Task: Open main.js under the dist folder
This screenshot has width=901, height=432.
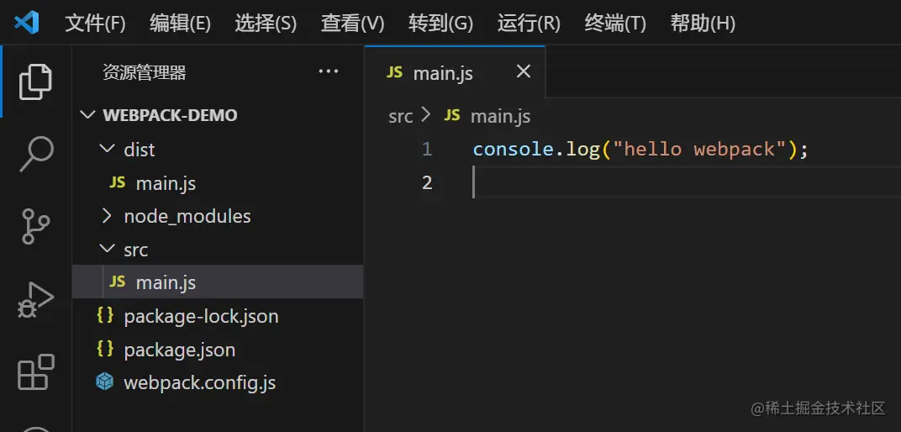Action: click(x=218, y=183)
